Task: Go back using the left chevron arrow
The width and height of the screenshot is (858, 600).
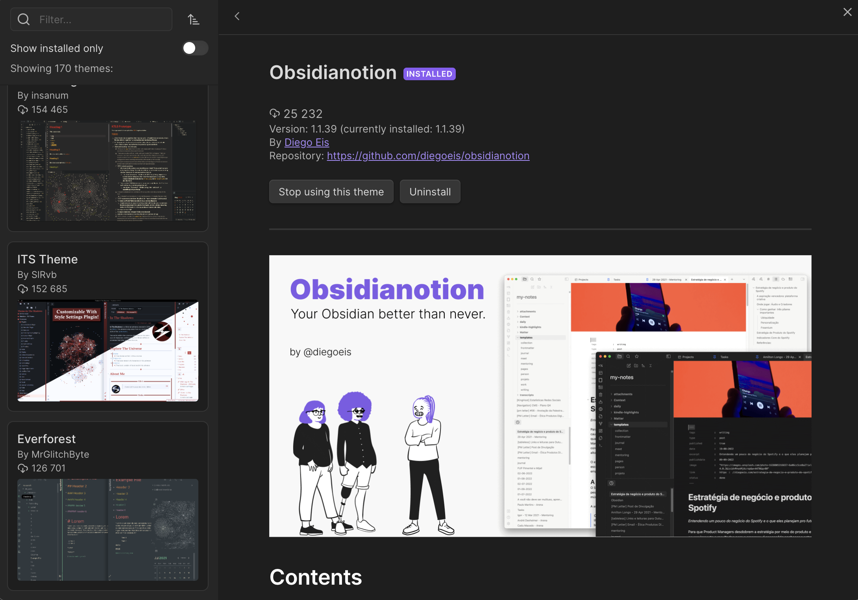Action: coord(237,16)
